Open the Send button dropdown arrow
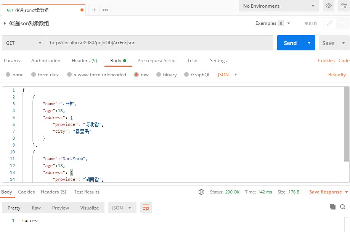The width and height of the screenshot is (350, 232). click(309, 43)
